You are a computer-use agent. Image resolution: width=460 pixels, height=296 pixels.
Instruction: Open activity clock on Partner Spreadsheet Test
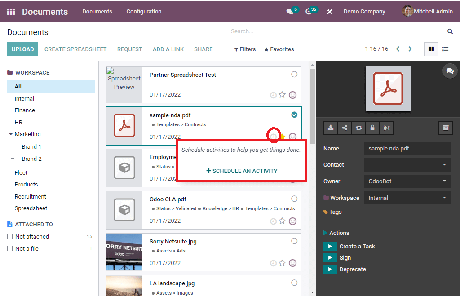pos(273,95)
